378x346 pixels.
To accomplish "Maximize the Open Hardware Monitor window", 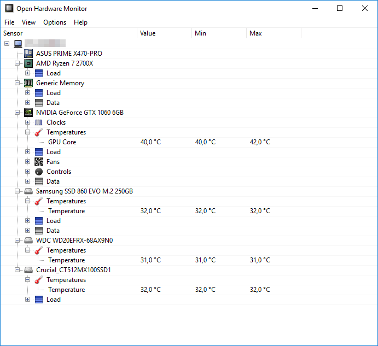I will [x=340, y=8].
